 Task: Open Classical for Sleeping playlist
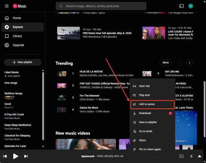tap(22, 137)
